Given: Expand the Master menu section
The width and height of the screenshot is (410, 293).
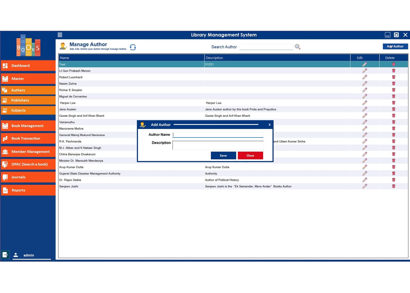Looking at the screenshot, I should [28, 79].
